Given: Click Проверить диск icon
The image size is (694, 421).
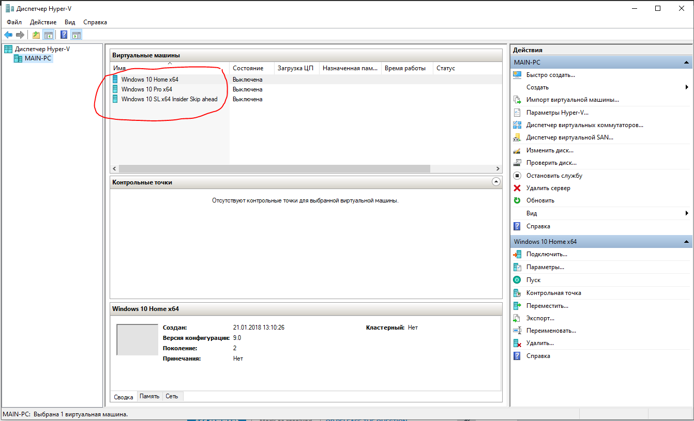Looking at the screenshot, I should (517, 163).
